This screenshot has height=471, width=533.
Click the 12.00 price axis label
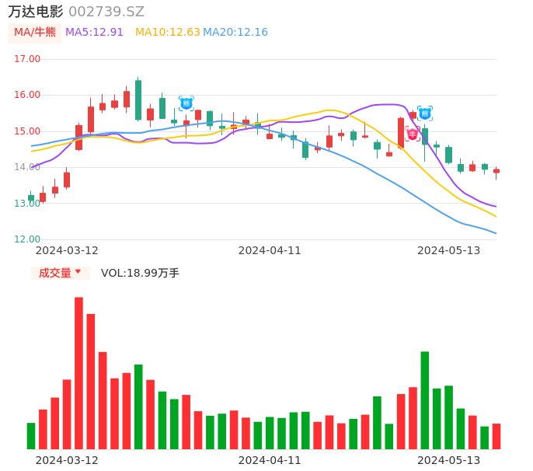tap(27, 239)
